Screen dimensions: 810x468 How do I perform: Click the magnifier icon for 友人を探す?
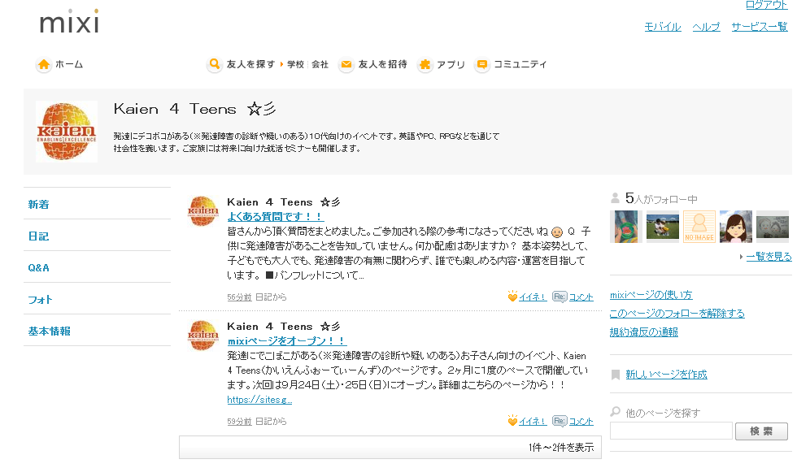point(215,64)
